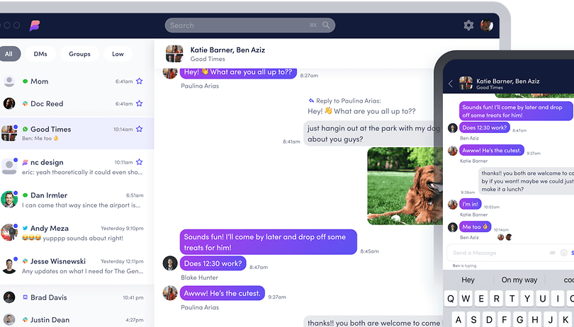Open the Jesse Wisnewski conversation
Viewport: 574px width, 327px height.
coord(77,266)
